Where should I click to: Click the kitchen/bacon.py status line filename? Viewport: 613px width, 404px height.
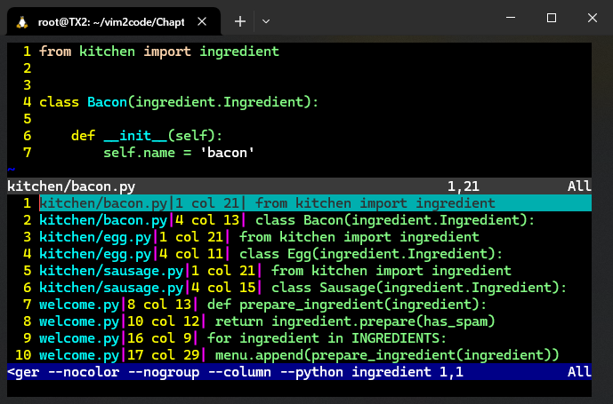pyautogui.click(x=71, y=186)
